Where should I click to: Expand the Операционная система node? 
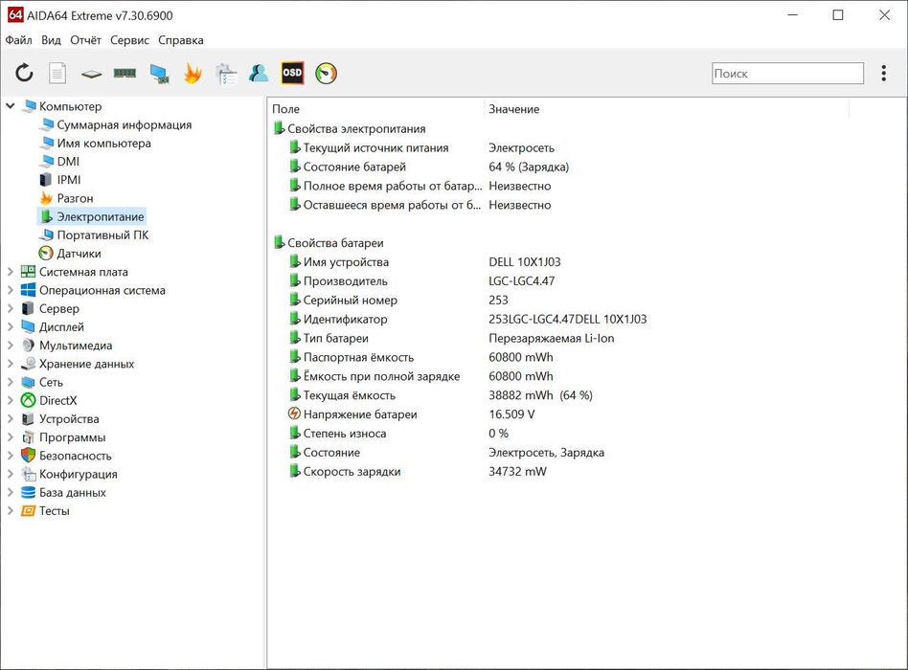pyautogui.click(x=11, y=290)
